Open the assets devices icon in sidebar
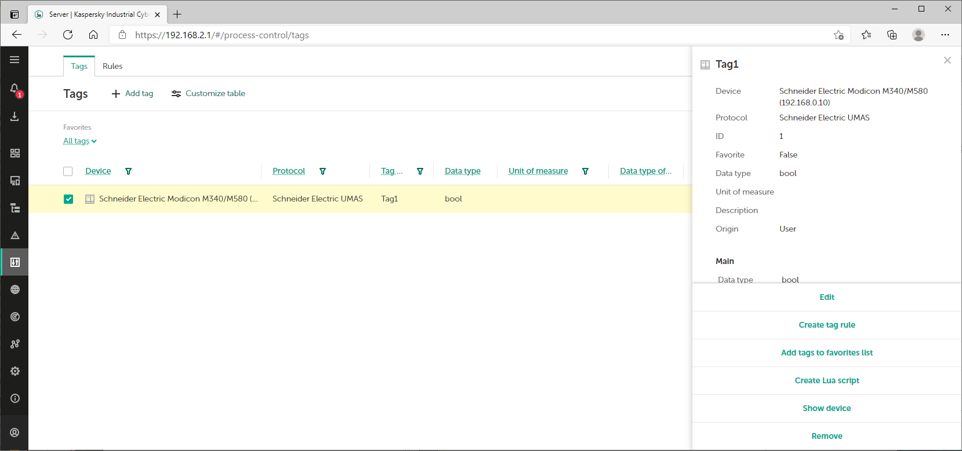The width and height of the screenshot is (962, 451). (15, 181)
